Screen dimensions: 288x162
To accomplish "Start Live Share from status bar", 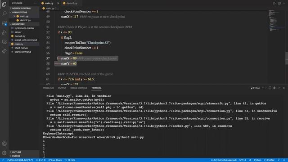I will coord(55,160).
